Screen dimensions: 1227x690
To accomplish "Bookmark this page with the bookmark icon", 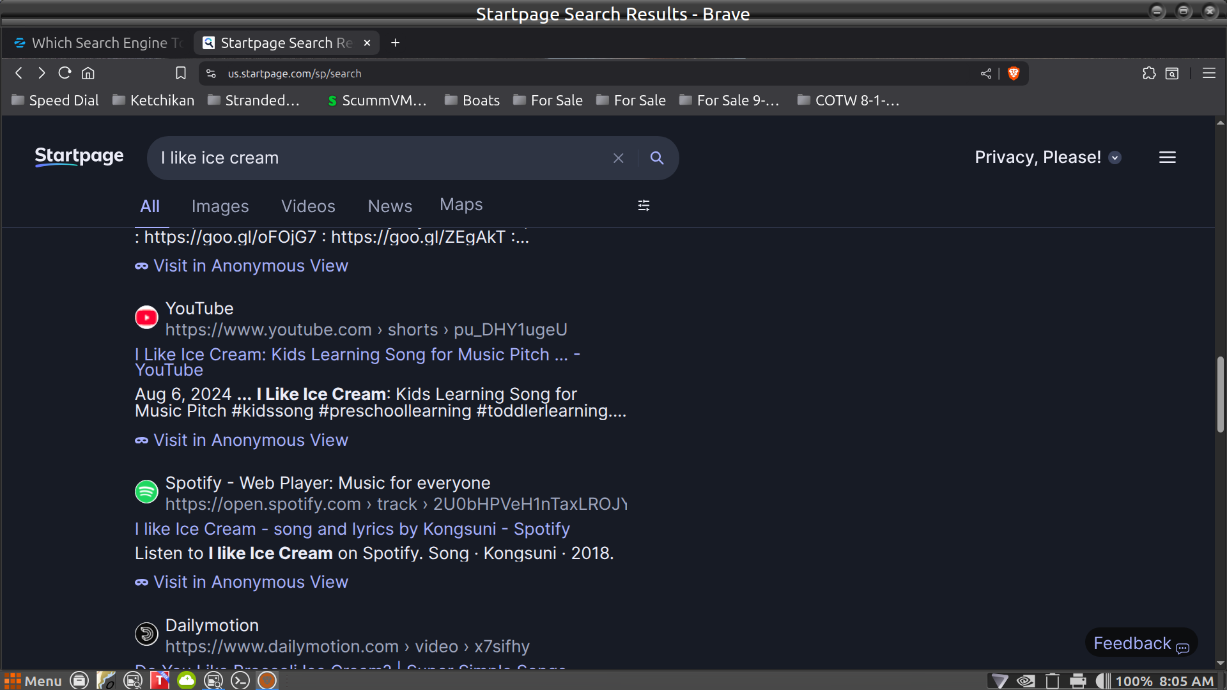I will pos(181,73).
